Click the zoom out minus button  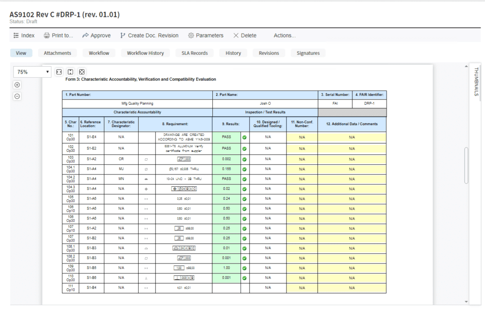(17, 96)
